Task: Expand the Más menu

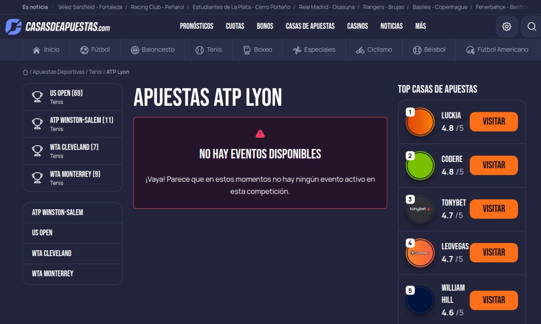Action: 421,26
